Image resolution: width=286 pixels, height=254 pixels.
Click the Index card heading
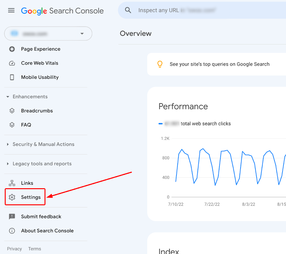169,251
